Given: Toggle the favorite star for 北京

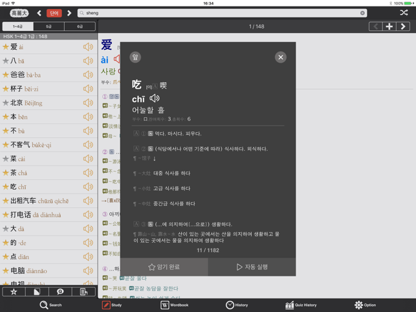Looking at the screenshot, I should click(6, 103).
